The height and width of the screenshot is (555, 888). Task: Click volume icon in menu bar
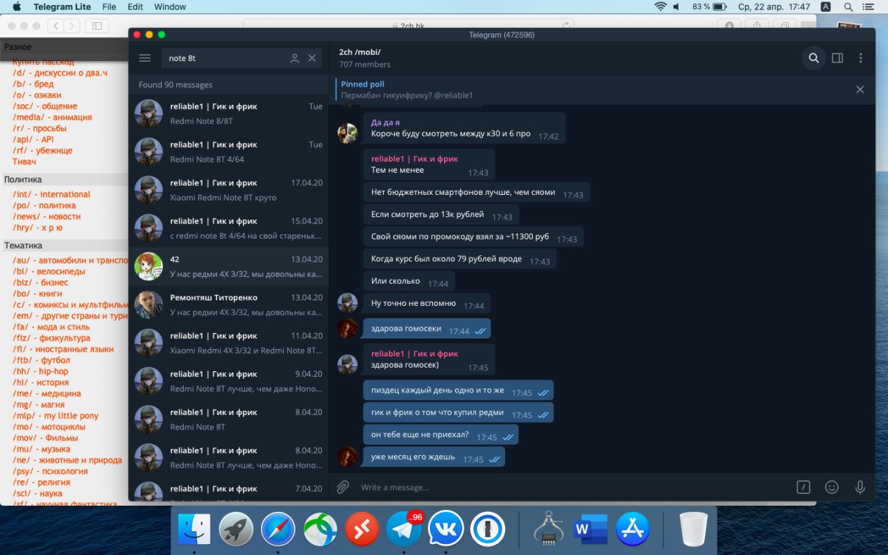pos(677,7)
